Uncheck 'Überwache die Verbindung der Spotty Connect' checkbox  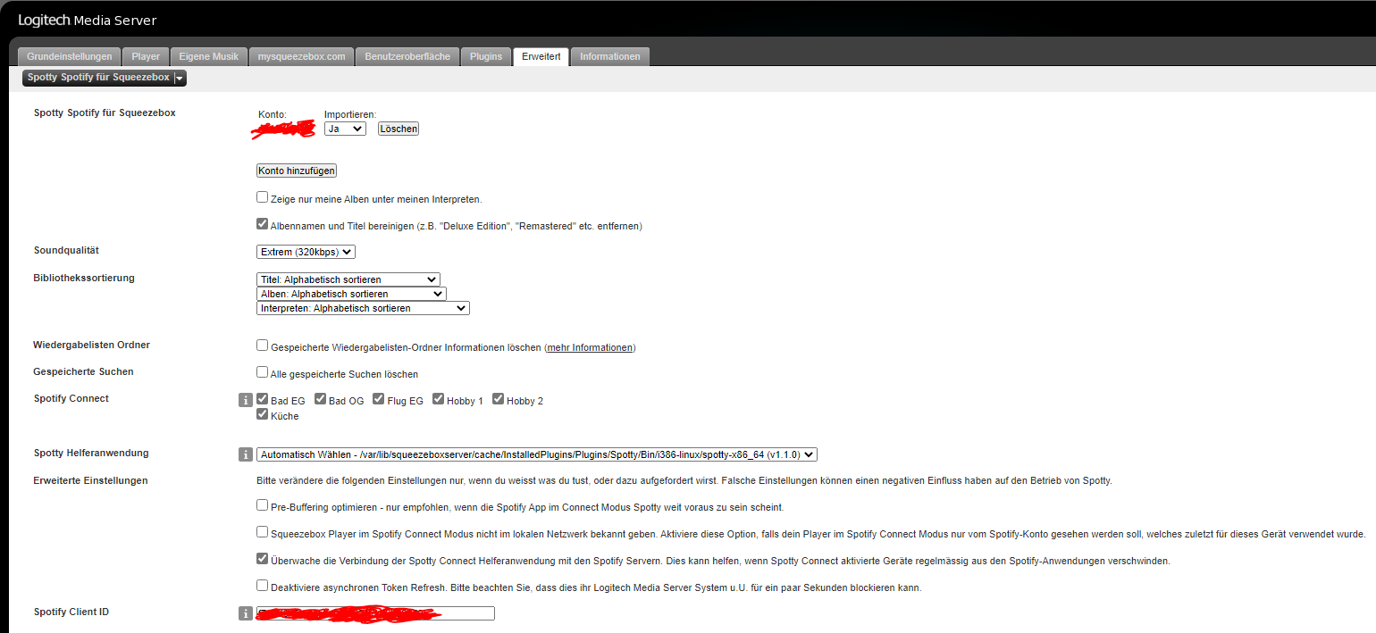pyautogui.click(x=262, y=559)
